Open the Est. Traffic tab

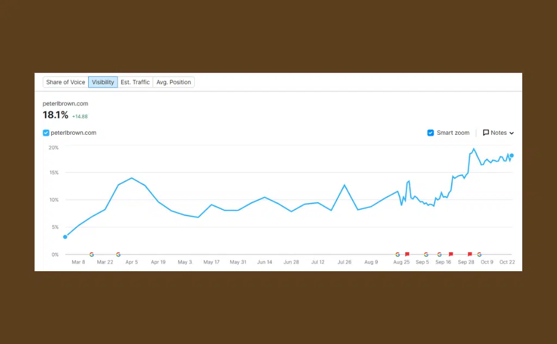point(135,82)
